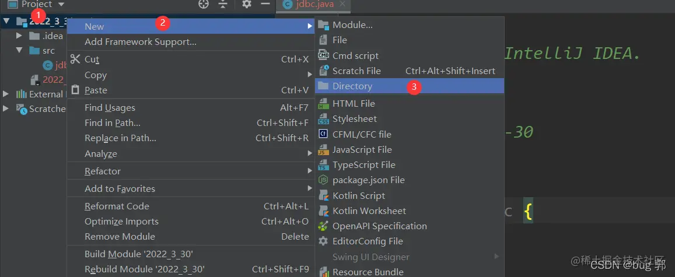Click the HTML File icon
The image size is (675, 277).
[323, 103]
